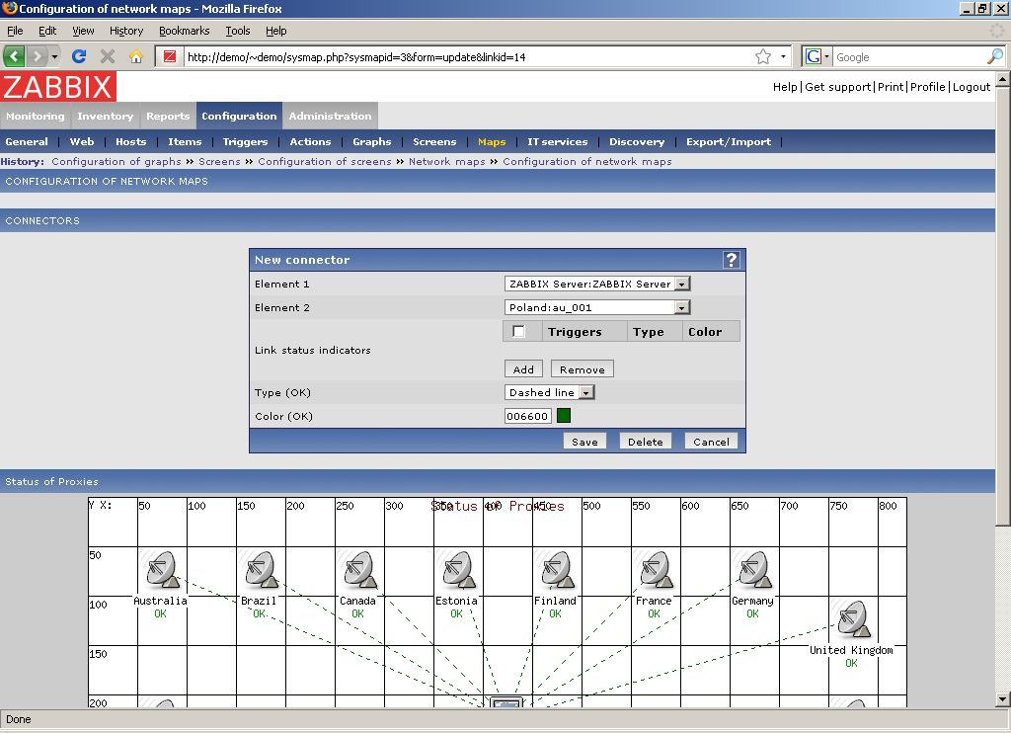
Task: Open the File menu
Action: [x=15, y=31]
